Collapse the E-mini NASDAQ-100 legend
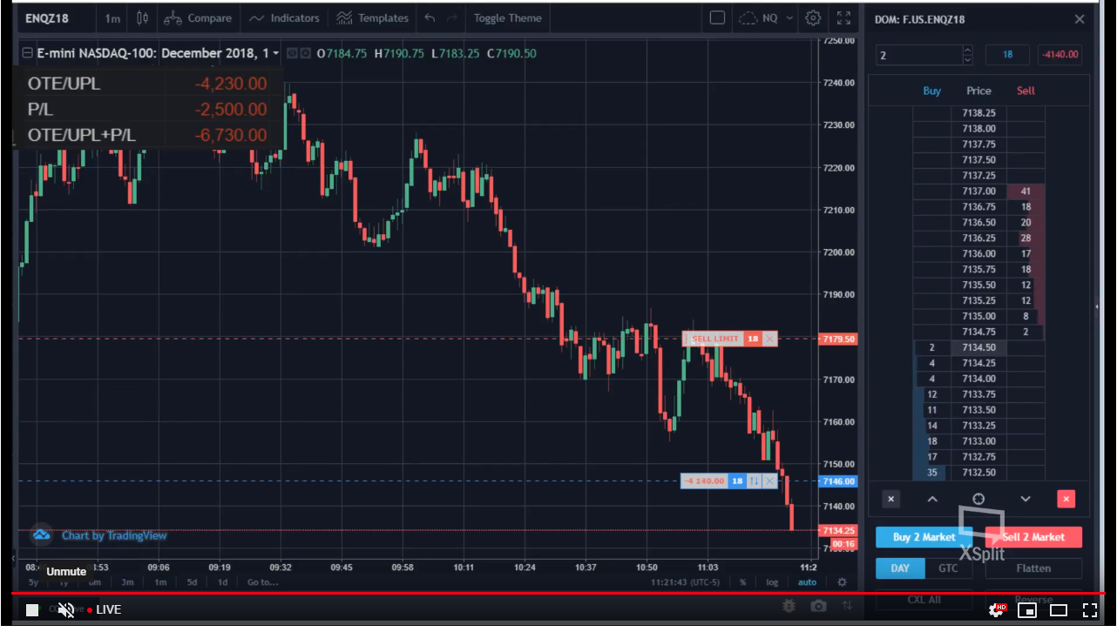This screenshot has width=1117, height=632. coord(27,53)
